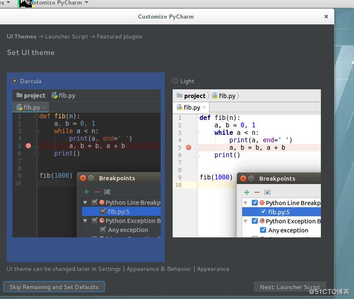
Task: Toggle Python Line Breakpoint checkbox in Darcula preview
Action: [x=95, y=202]
